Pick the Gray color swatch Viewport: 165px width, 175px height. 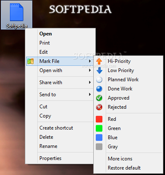(99, 147)
